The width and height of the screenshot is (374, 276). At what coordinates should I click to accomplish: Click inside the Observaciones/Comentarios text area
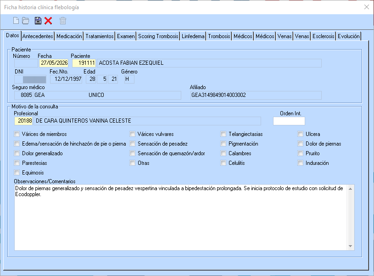(x=180, y=217)
